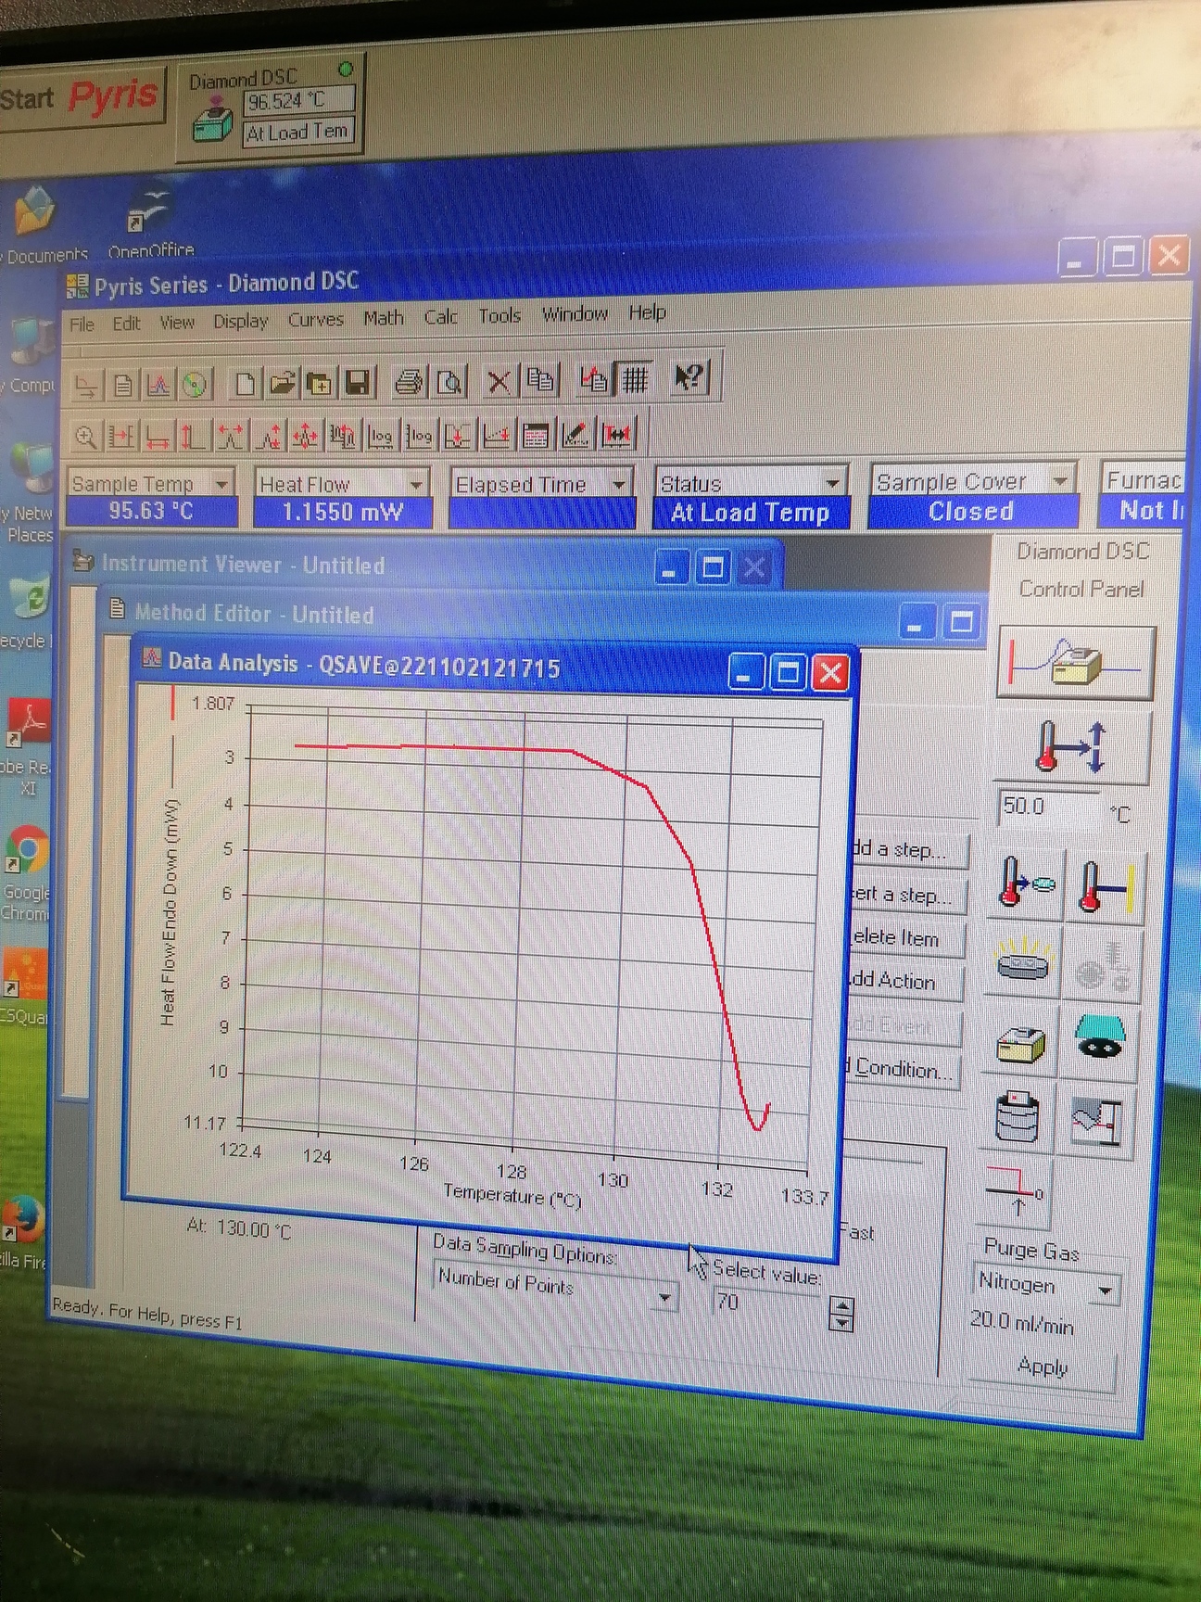Open the Sample Temp dropdown
This screenshot has height=1602, width=1201.
point(222,483)
